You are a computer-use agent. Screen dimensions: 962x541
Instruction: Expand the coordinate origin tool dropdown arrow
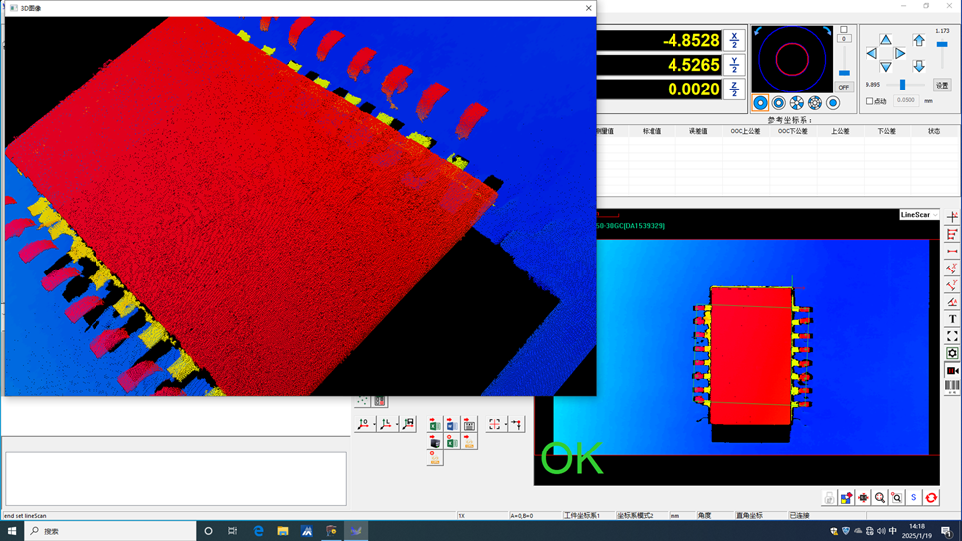point(373,427)
